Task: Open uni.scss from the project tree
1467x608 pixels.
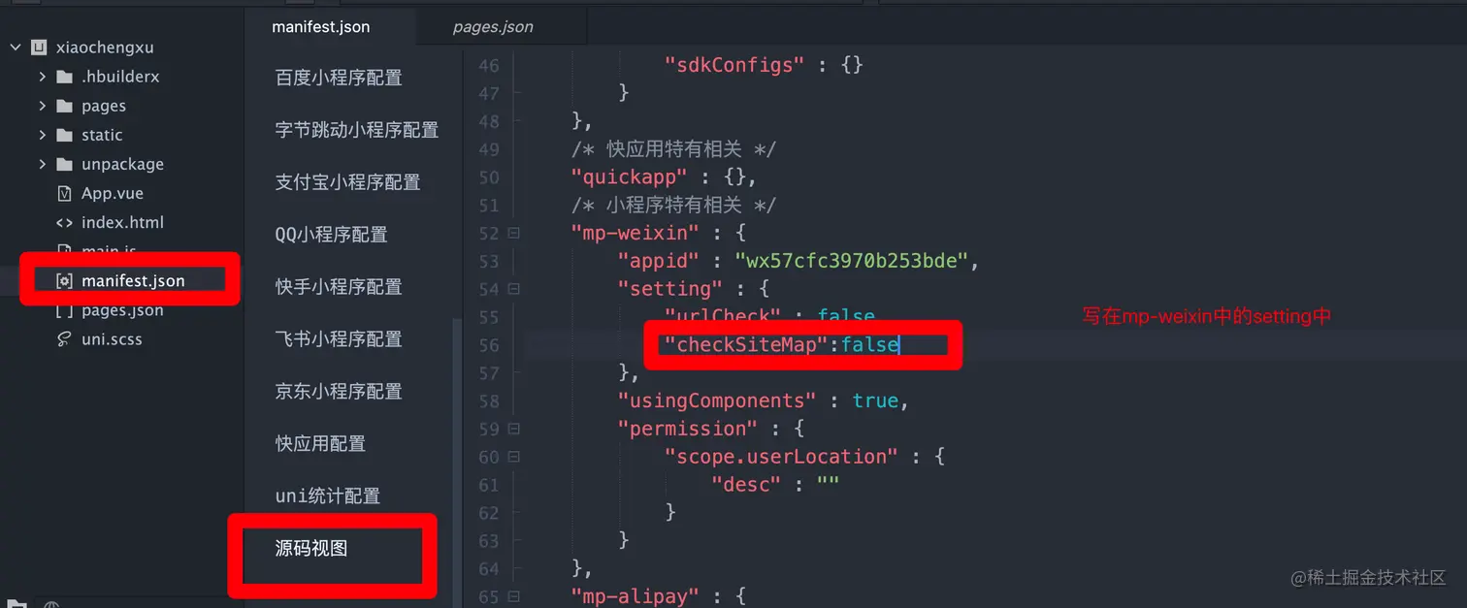Action: [x=112, y=339]
